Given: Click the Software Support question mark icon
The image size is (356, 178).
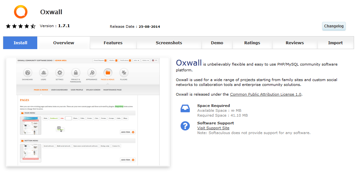Looking at the screenshot, I should (x=185, y=126).
